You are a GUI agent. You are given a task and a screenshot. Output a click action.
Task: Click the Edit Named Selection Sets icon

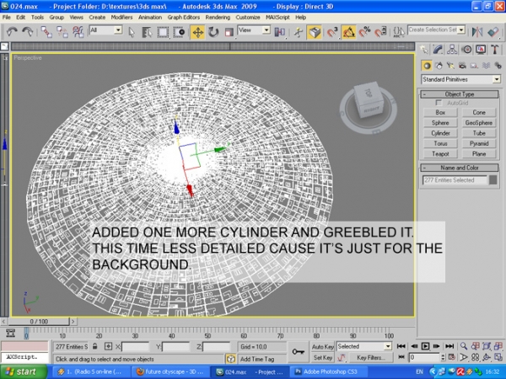pos(399,32)
